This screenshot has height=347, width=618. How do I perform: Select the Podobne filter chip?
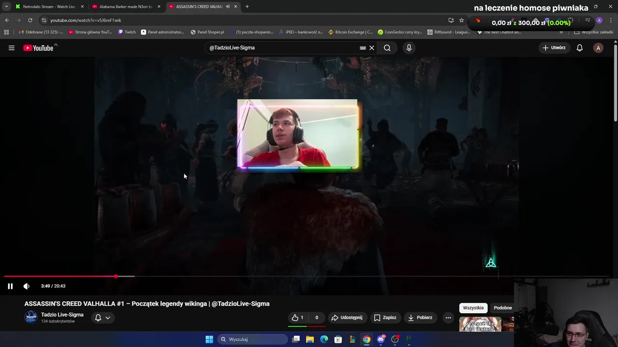tap(503, 308)
